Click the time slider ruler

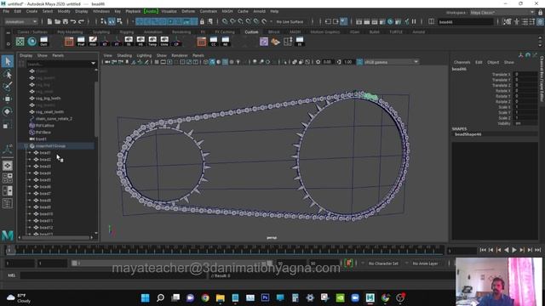tap(225, 250)
